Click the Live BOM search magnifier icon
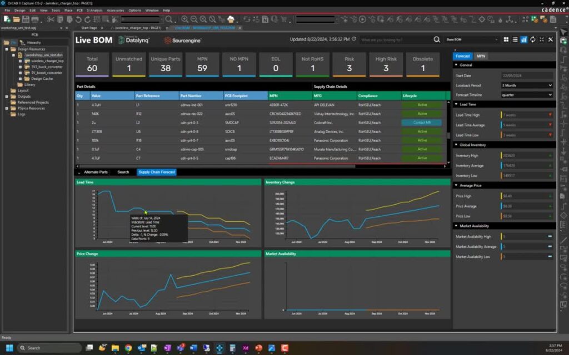This screenshot has height=355, width=569. point(437,39)
